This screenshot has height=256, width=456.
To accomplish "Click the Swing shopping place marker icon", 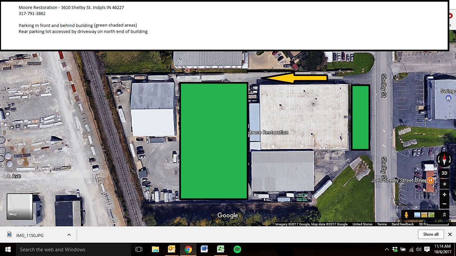I will point(448,98).
